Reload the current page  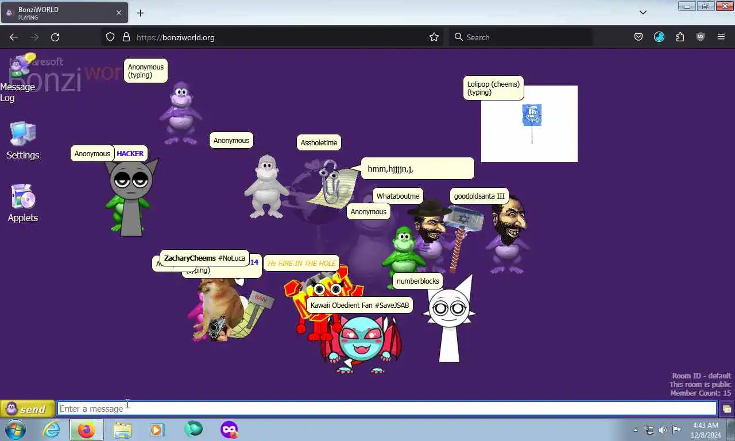[55, 37]
